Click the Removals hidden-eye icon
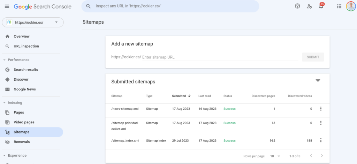 pos(7,142)
